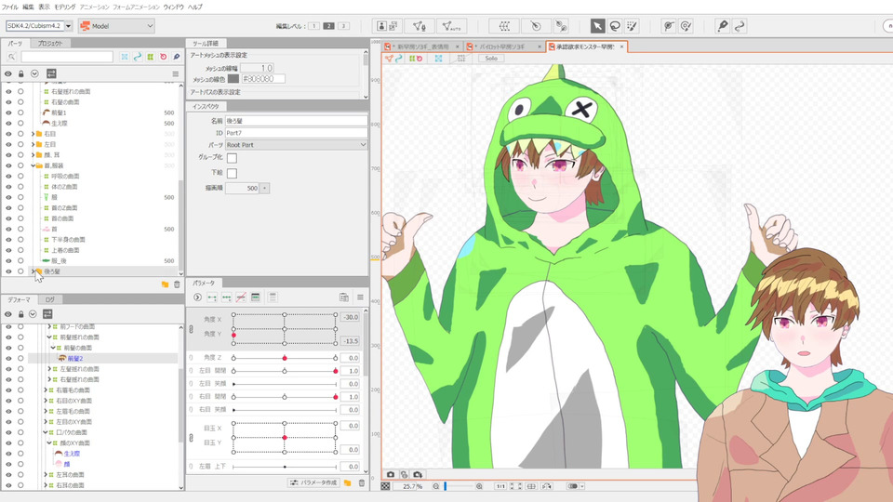Add three keyforms to parameter
The height and width of the screenshot is (502, 893).
point(227,297)
